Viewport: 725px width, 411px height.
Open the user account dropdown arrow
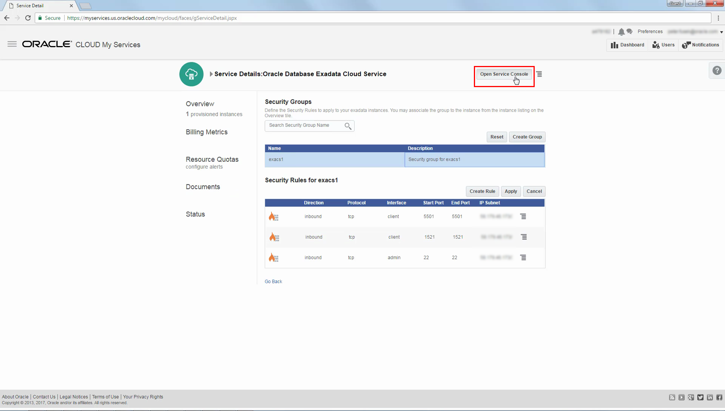721,32
